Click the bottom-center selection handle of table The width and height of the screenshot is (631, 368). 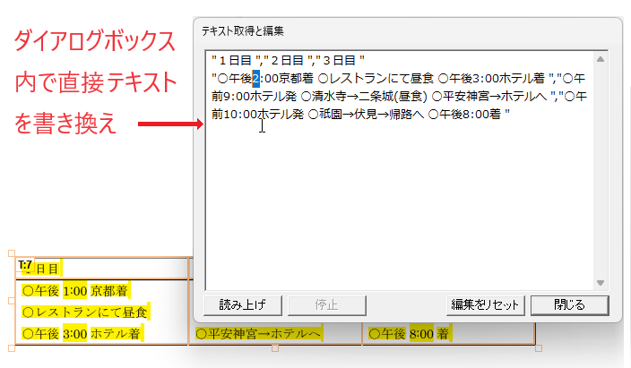275,348
